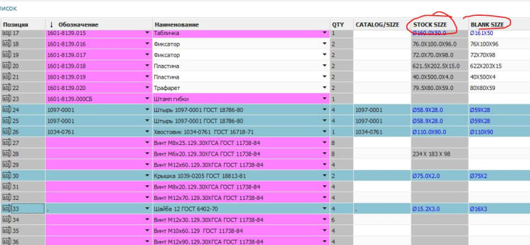Open designation dropdown for 1601-8139.016
The image size is (530, 245).
click(x=147, y=44)
